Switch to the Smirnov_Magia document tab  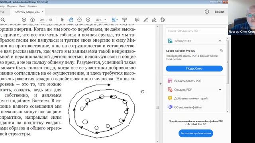click(x=27, y=12)
